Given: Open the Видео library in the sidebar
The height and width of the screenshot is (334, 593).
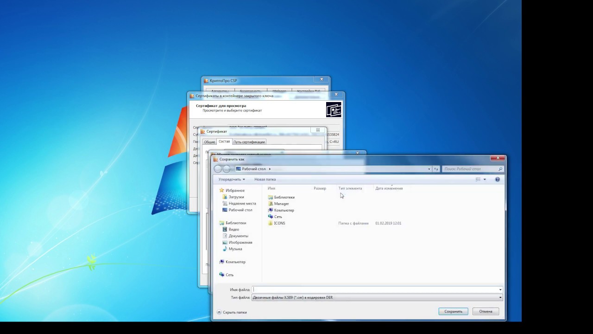Looking at the screenshot, I should click(233, 229).
